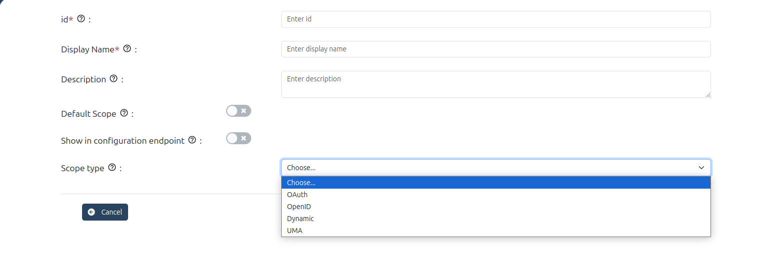Select OAuth from the scope type list
The width and height of the screenshot is (764, 259).
click(x=495, y=195)
